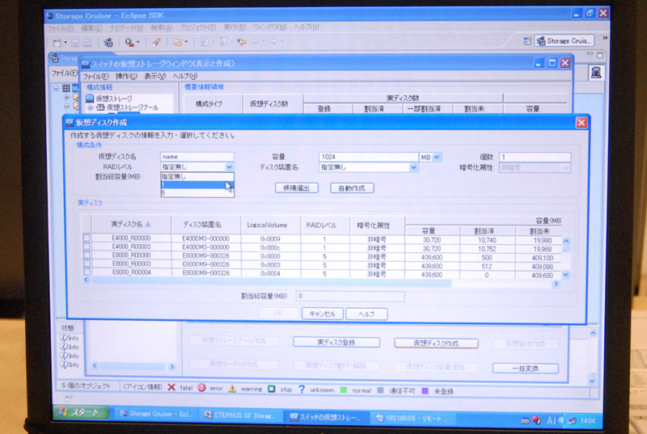The width and height of the screenshot is (647, 434).
Task: Click the server icon at right of window
Action: tap(596, 73)
